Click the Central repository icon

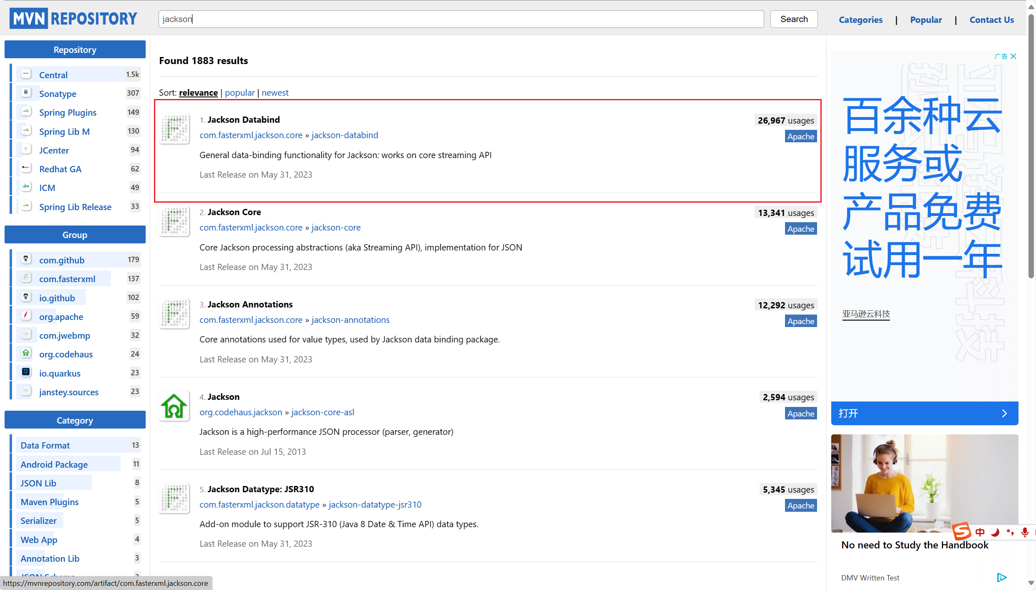[26, 74]
